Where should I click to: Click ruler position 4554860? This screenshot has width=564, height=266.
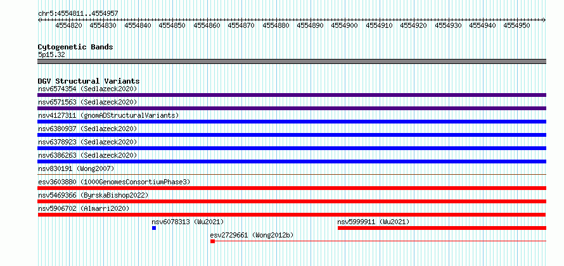click(x=207, y=25)
